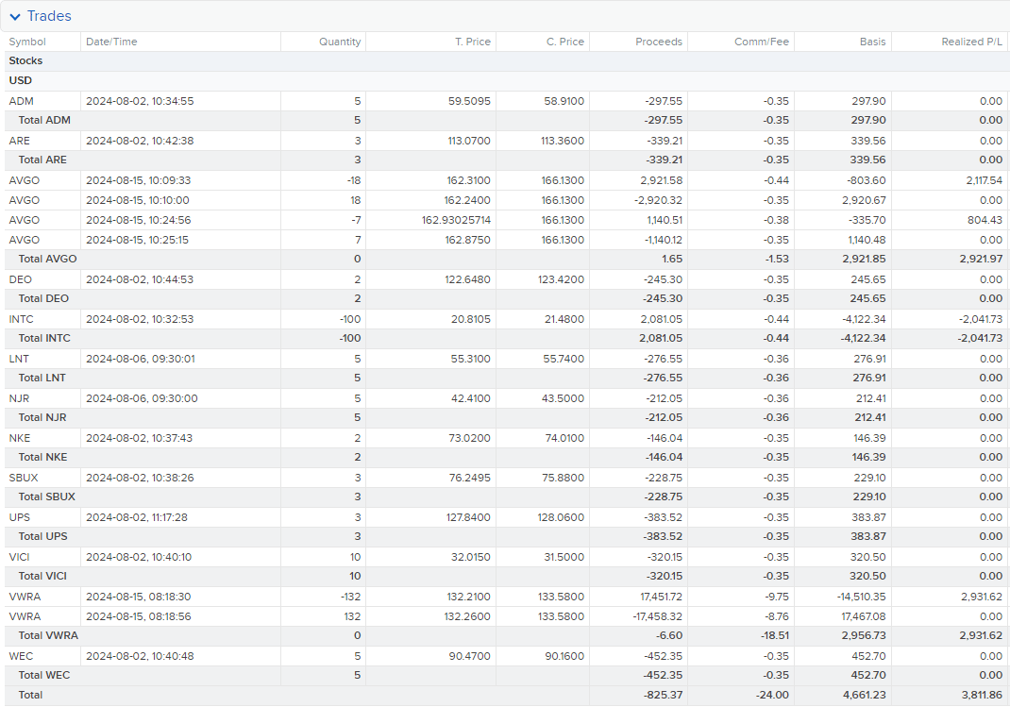1010x707 pixels.
Task: Select the Proceeds column header
Action: tap(658, 42)
